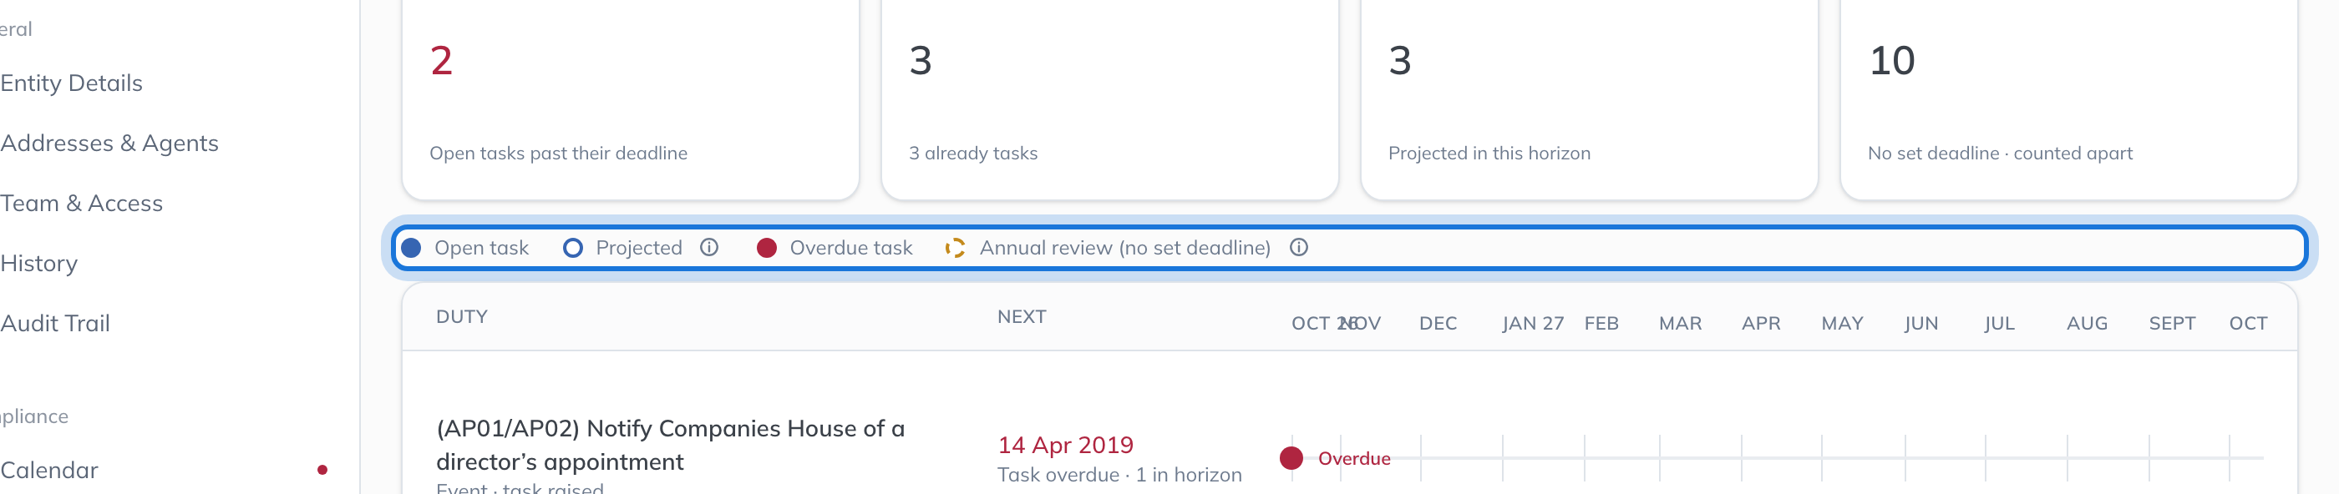Click the red Overdue label on timeline
Image resolution: width=2339 pixels, height=494 pixels.
[1354, 459]
